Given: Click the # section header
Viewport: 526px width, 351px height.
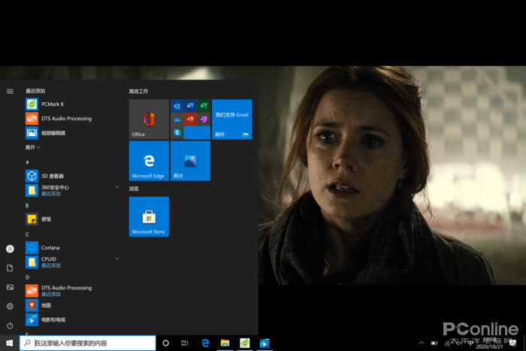Looking at the screenshot, I should (x=27, y=162).
